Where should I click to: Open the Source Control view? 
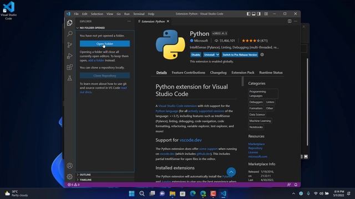[x=69, y=45]
